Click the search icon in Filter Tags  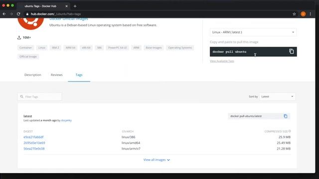pos(22,96)
